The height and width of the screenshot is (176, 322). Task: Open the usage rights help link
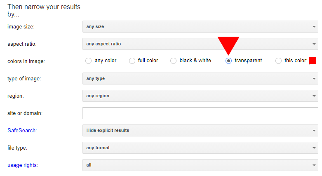(x=22, y=165)
